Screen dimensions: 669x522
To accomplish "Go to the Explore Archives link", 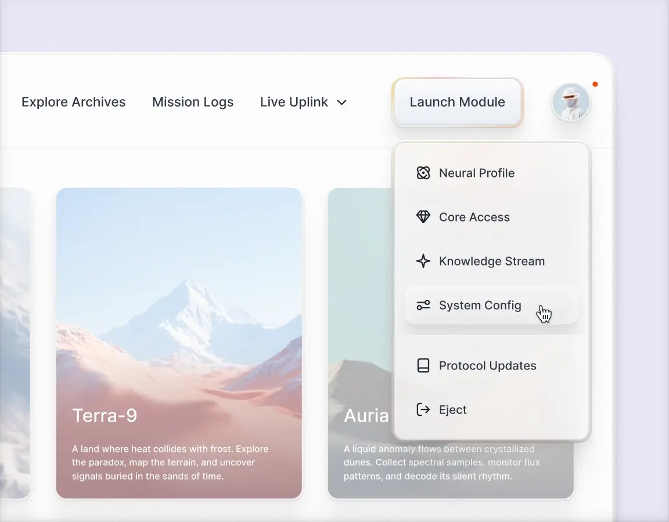I will [x=74, y=102].
